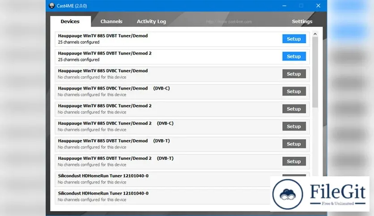Click '25 channels configured' under first DVBT Tuner/Demod
Screen dimensions: 374x216
(x=79, y=42)
